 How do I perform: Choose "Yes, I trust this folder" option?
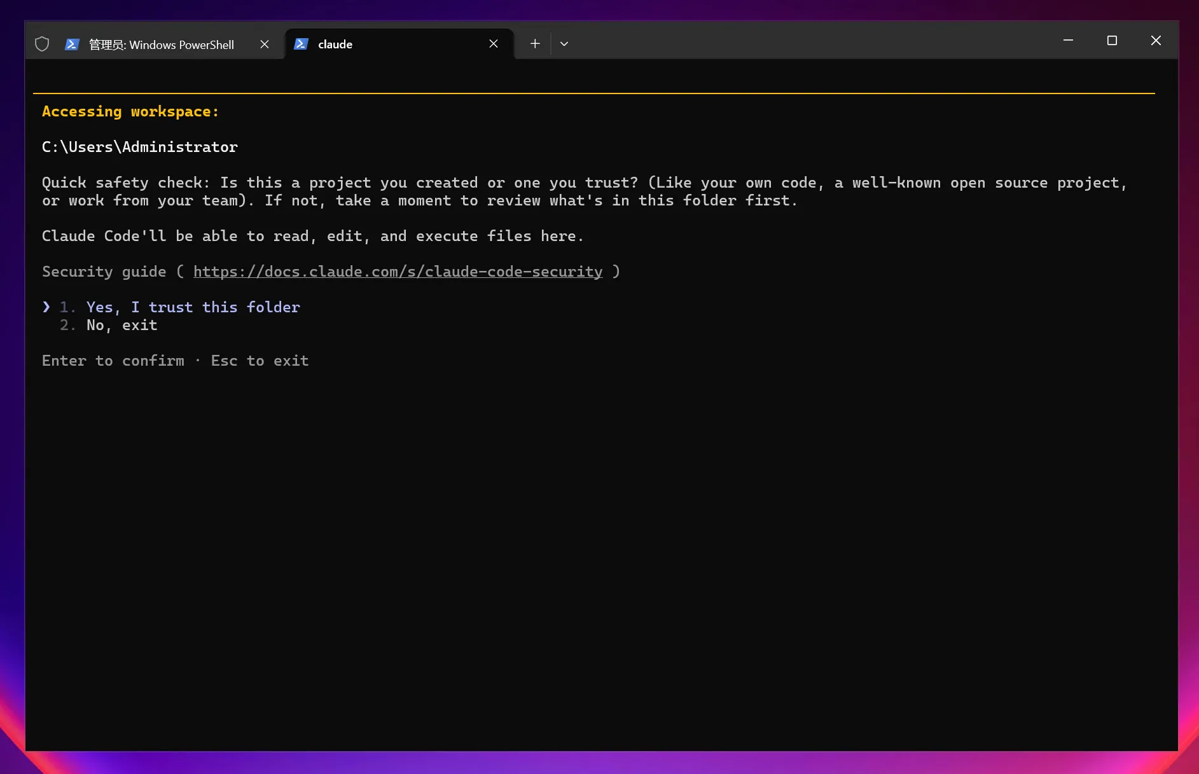pos(193,307)
